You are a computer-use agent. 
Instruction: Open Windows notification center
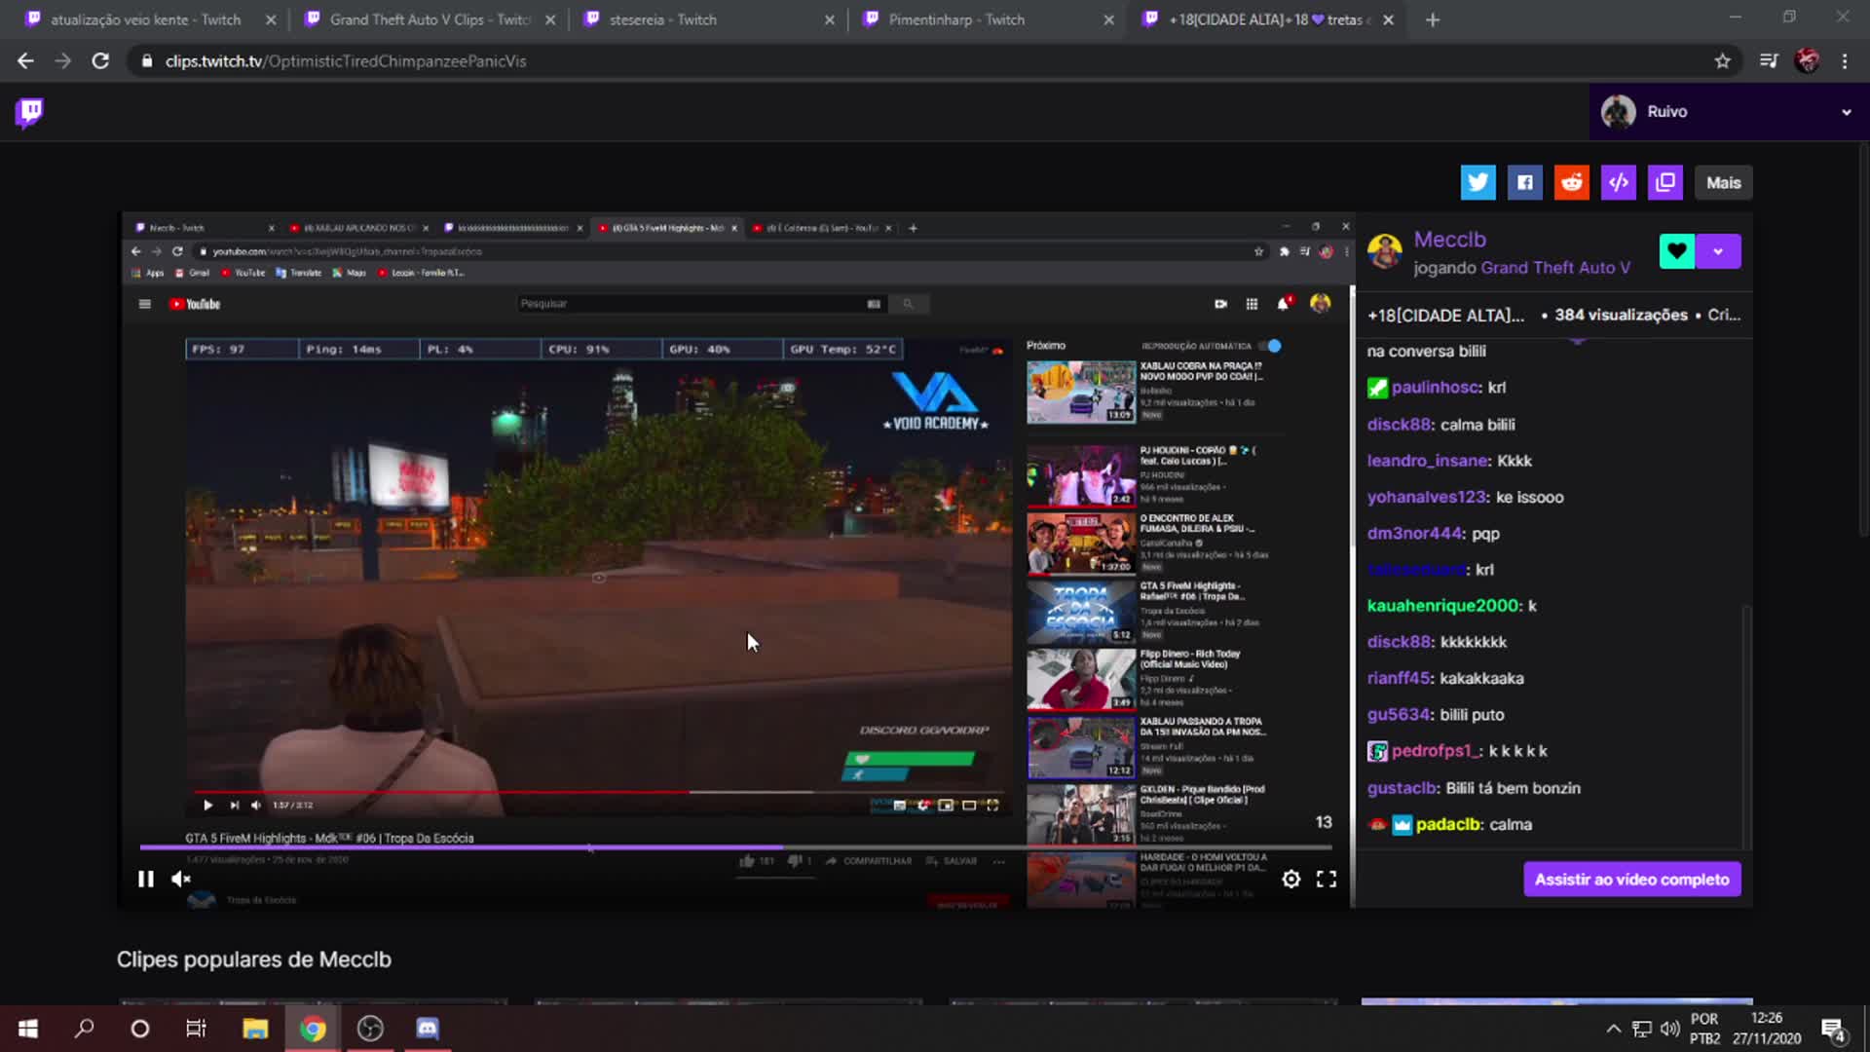pyautogui.click(x=1833, y=1029)
